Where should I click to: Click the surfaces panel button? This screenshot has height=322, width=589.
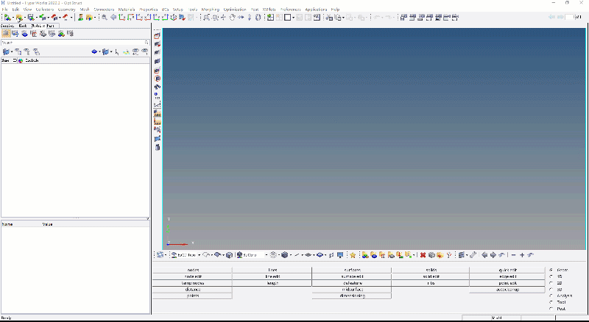[x=352, y=270]
